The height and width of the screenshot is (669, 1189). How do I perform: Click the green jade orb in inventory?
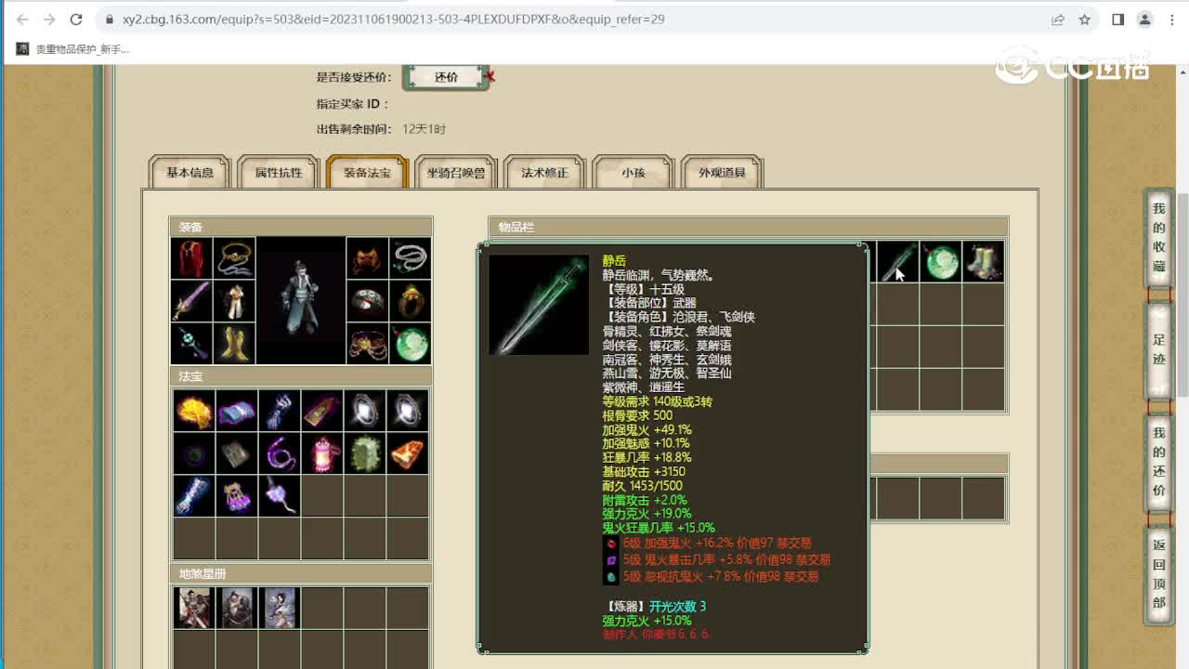(x=940, y=261)
